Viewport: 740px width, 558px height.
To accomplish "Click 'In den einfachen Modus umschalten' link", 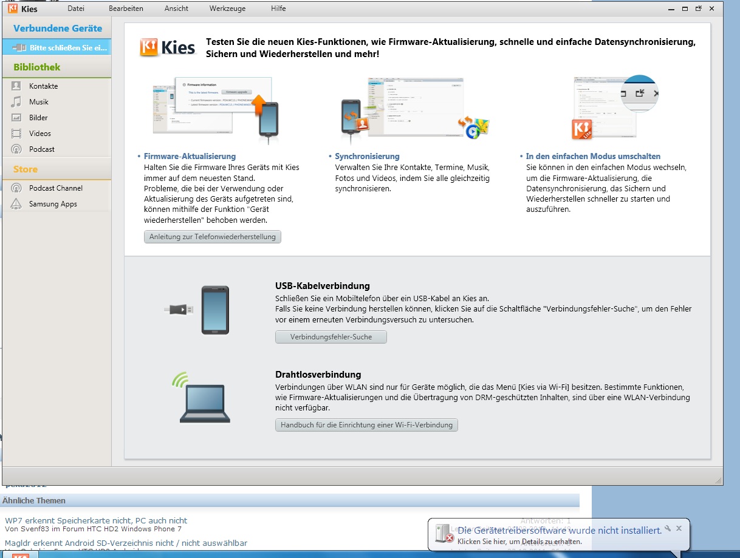I will [x=593, y=156].
